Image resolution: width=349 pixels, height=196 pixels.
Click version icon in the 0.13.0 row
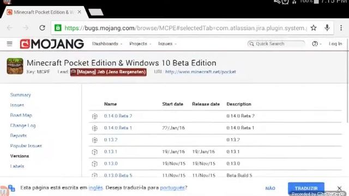point(94,164)
